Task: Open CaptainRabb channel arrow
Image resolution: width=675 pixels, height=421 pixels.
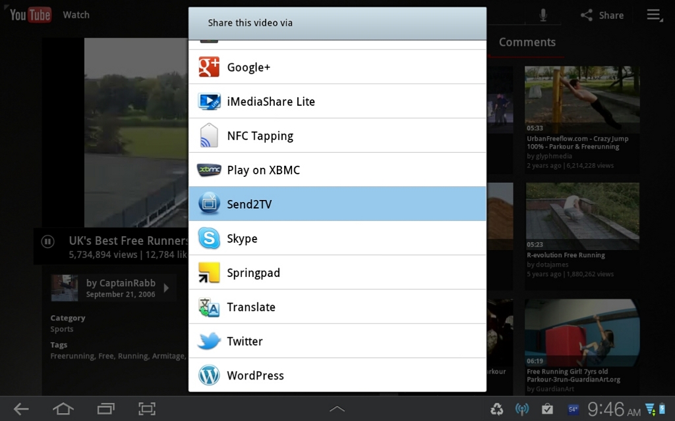Action: [167, 288]
